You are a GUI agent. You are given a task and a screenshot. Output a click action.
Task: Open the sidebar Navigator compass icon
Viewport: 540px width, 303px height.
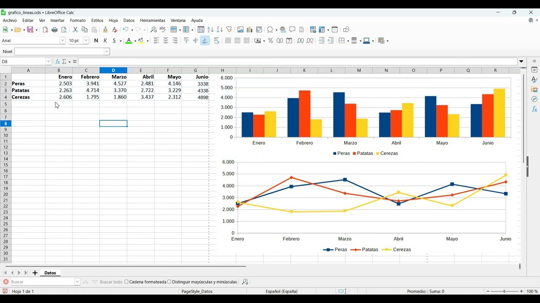click(534, 99)
